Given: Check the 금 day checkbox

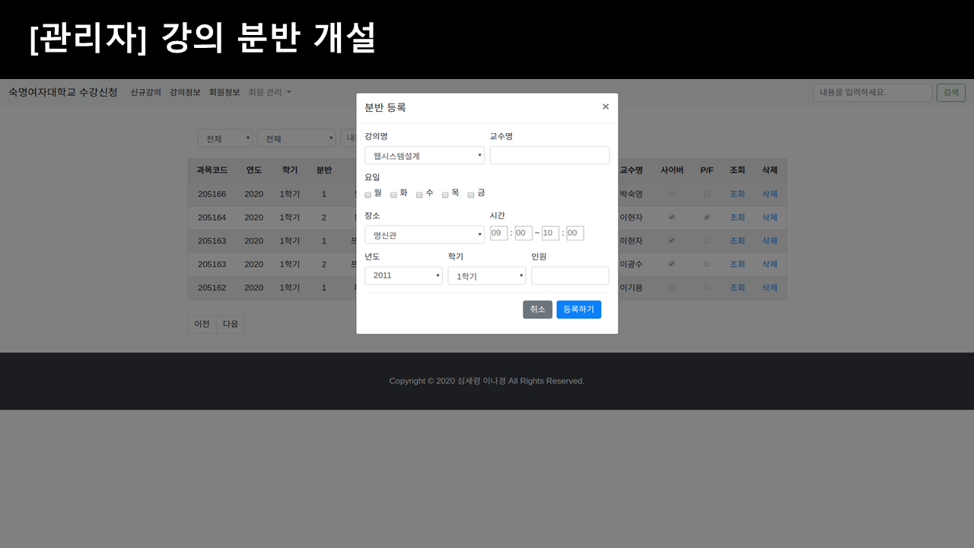Looking at the screenshot, I should tap(470, 194).
